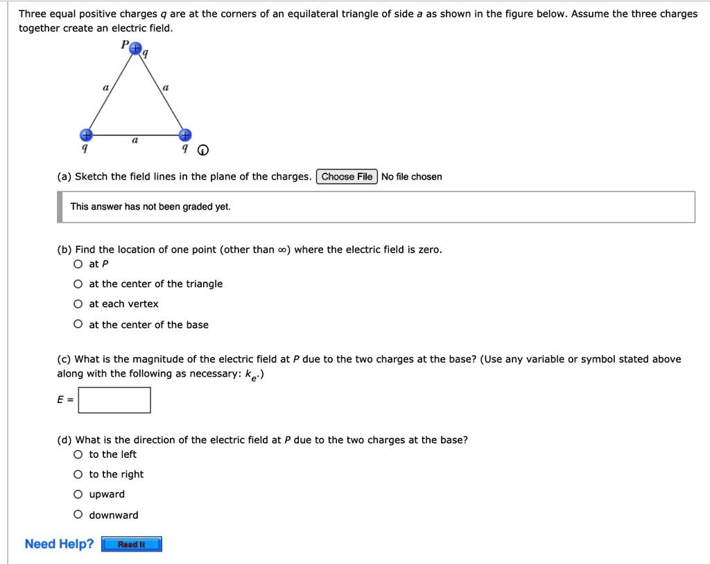Click the positive charge at the bottom-left vertex

coord(85,135)
